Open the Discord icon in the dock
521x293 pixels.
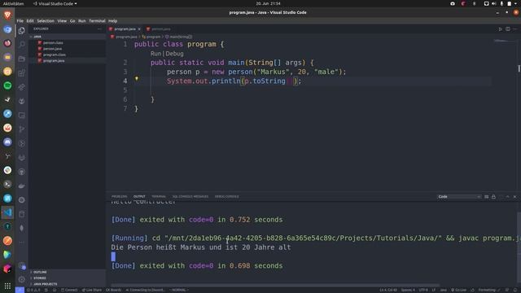pos(7,142)
